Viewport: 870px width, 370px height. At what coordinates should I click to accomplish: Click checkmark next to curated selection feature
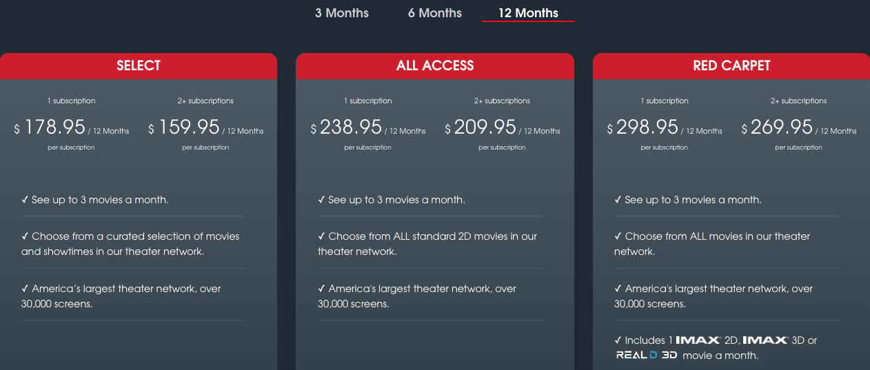(x=25, y=236)
